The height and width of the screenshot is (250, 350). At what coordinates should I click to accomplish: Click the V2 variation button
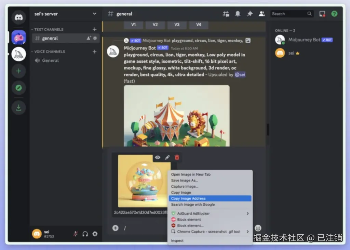155,25
